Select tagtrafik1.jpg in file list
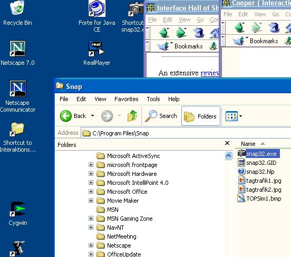This screenshot has width=291, height=257. click(x=260, y=181)
